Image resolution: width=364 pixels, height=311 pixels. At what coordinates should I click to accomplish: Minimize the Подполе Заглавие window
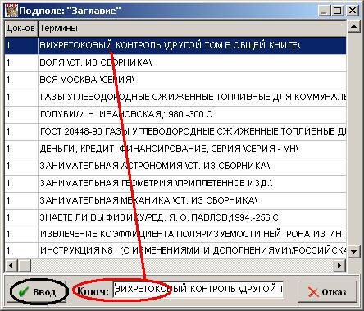[x=324, y=11]
